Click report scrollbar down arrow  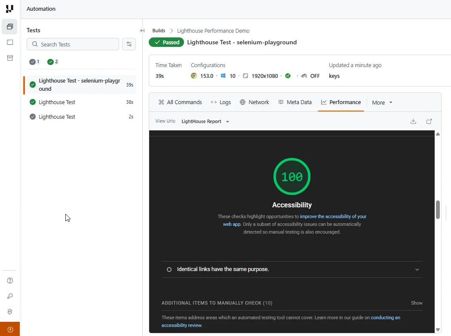(x=438, y=330)
